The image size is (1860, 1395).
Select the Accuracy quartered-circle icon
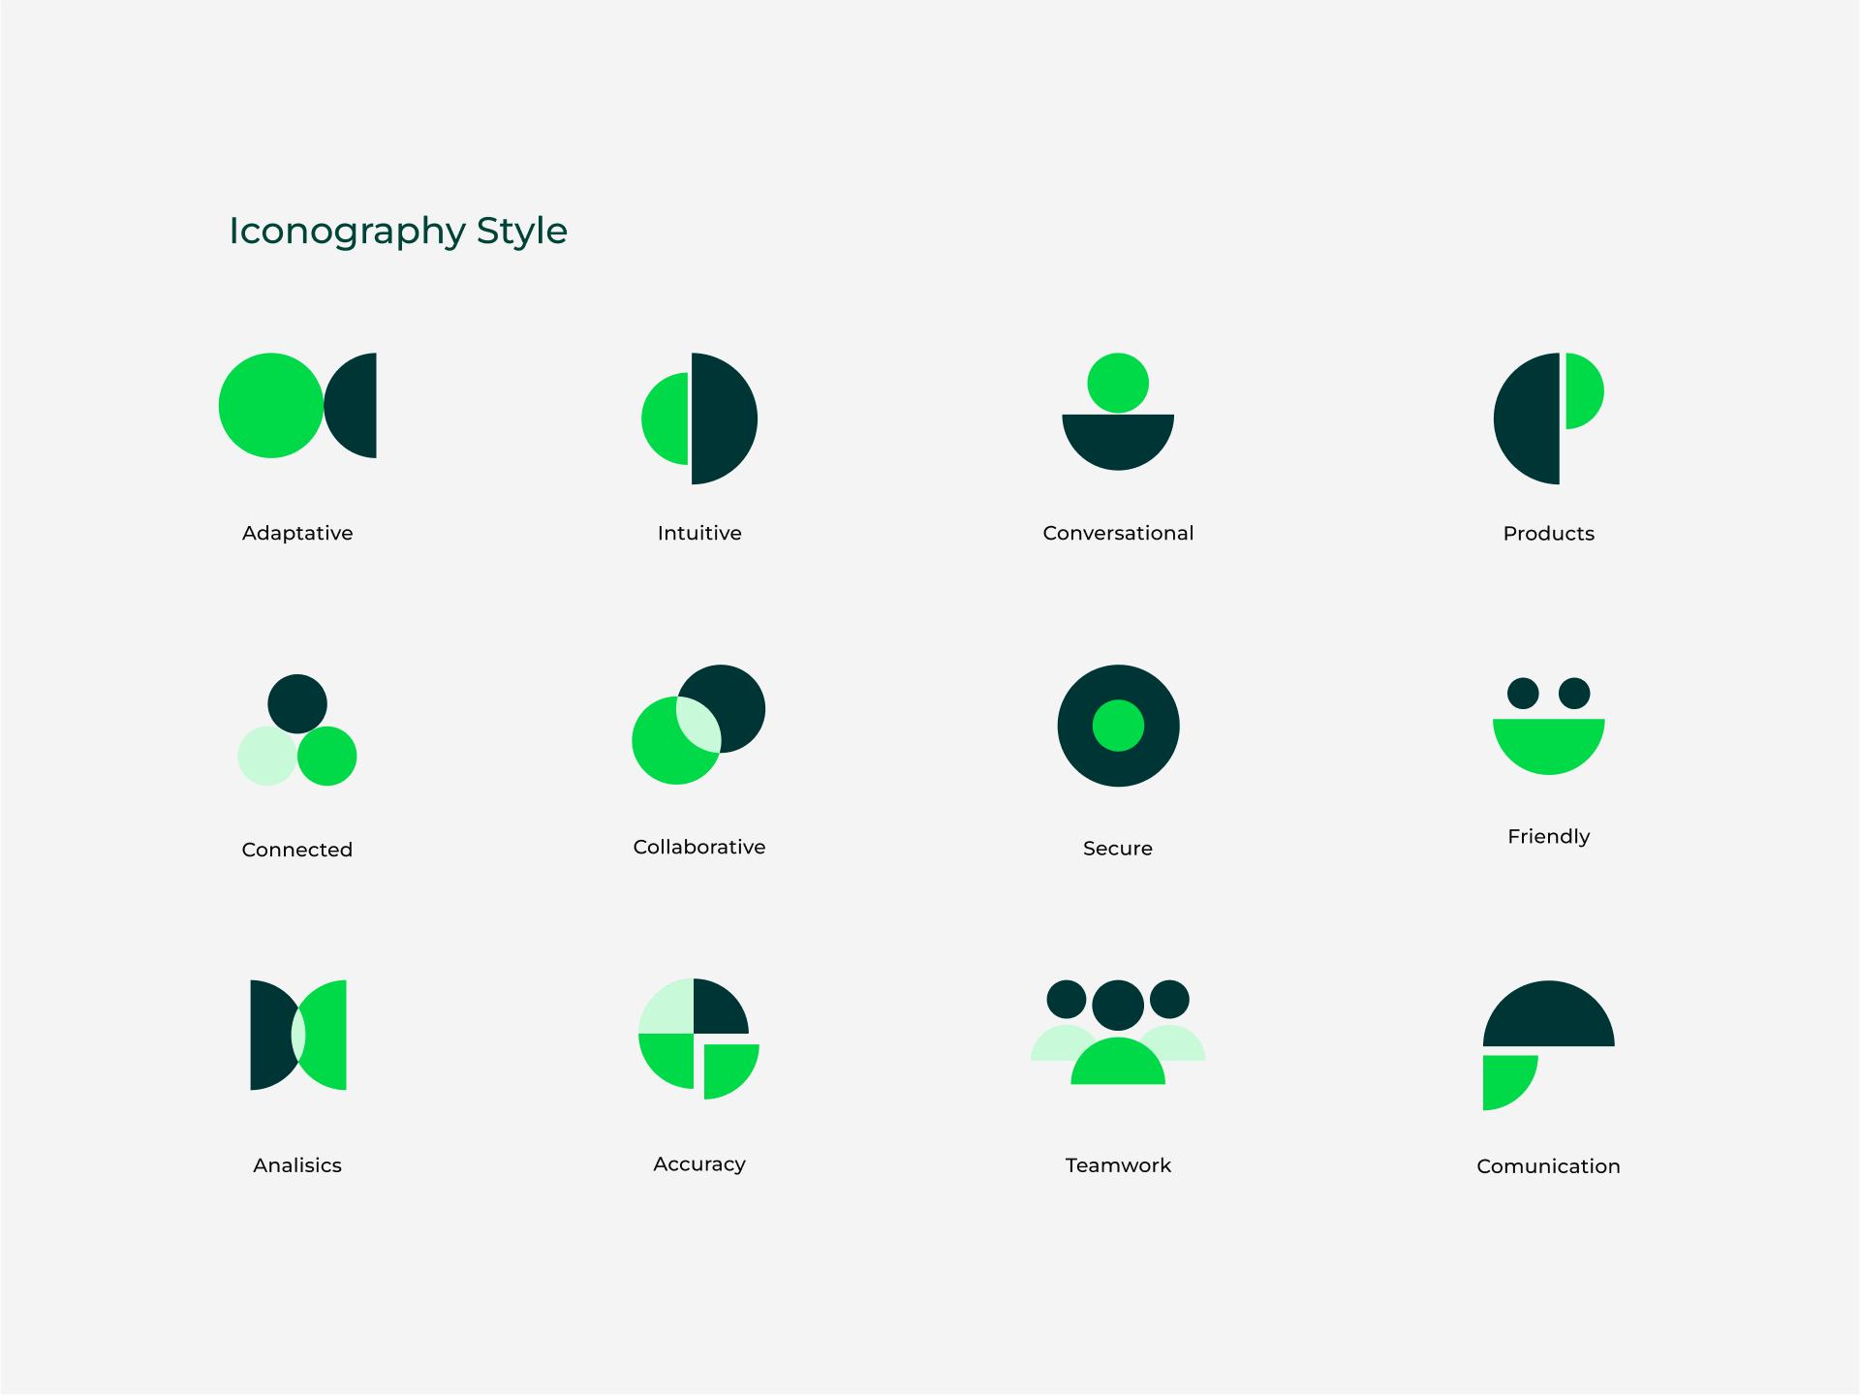coord(697,1038)
